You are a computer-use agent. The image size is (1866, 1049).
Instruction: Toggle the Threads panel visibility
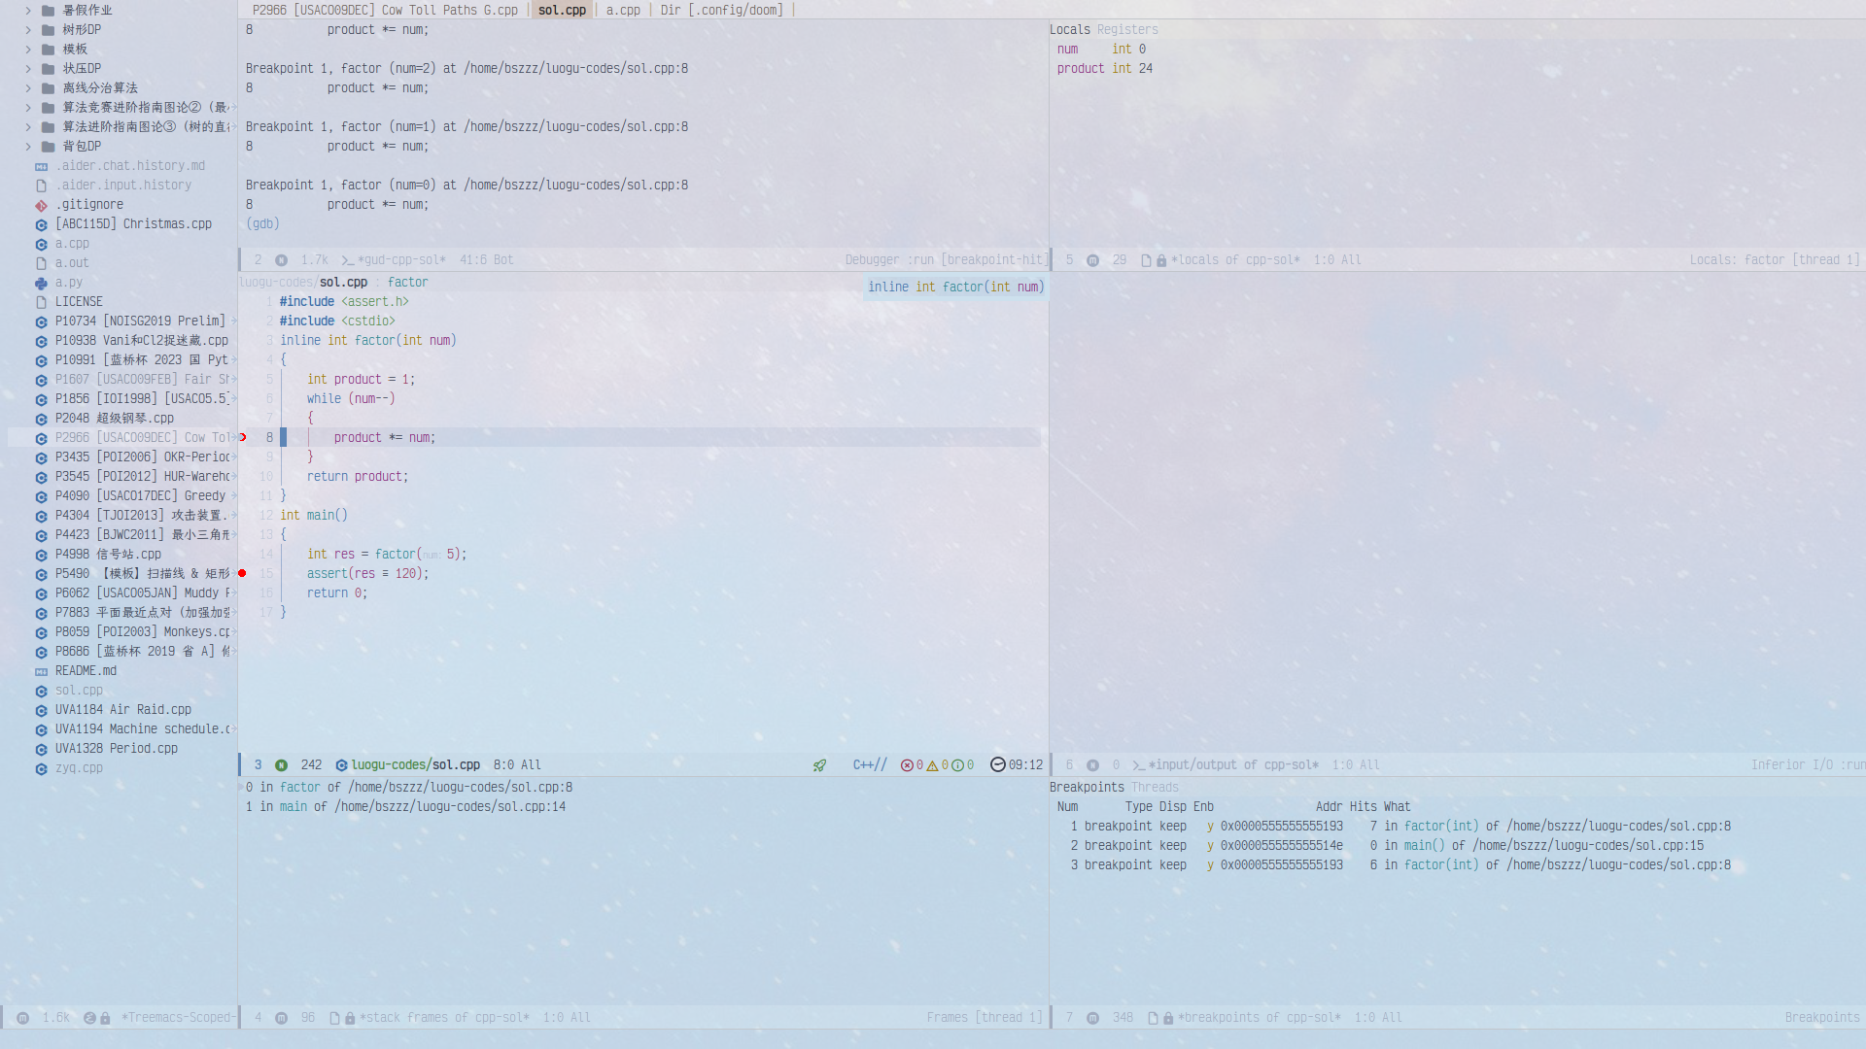point(1154,787)
